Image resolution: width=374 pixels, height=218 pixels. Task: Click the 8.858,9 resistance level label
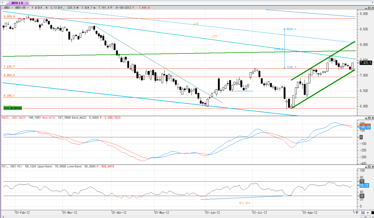coord(9,17)
